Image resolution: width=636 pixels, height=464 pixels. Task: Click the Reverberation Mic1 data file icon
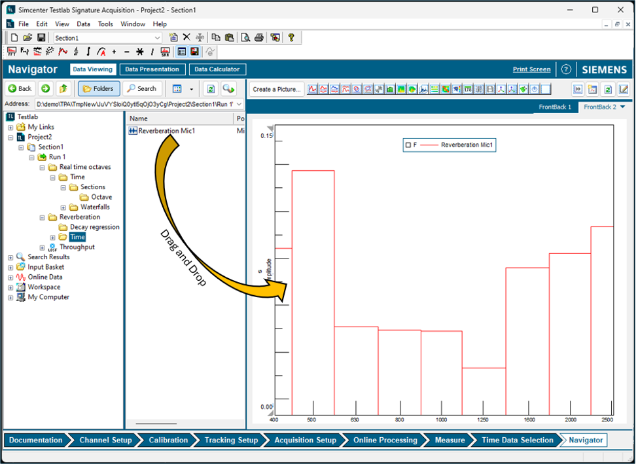pyautogui.click(x=133, y=131)
